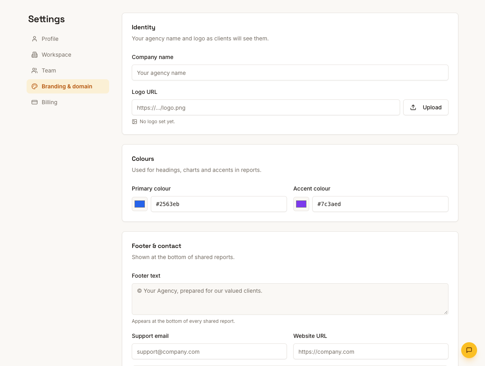The image size is (485, 366).
Task: Click the Footer text label
Action: click(x=146, y=276)
